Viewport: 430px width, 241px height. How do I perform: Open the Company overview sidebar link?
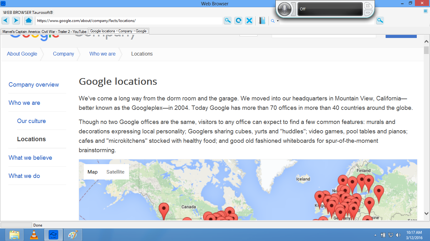[x=34, y=85]
